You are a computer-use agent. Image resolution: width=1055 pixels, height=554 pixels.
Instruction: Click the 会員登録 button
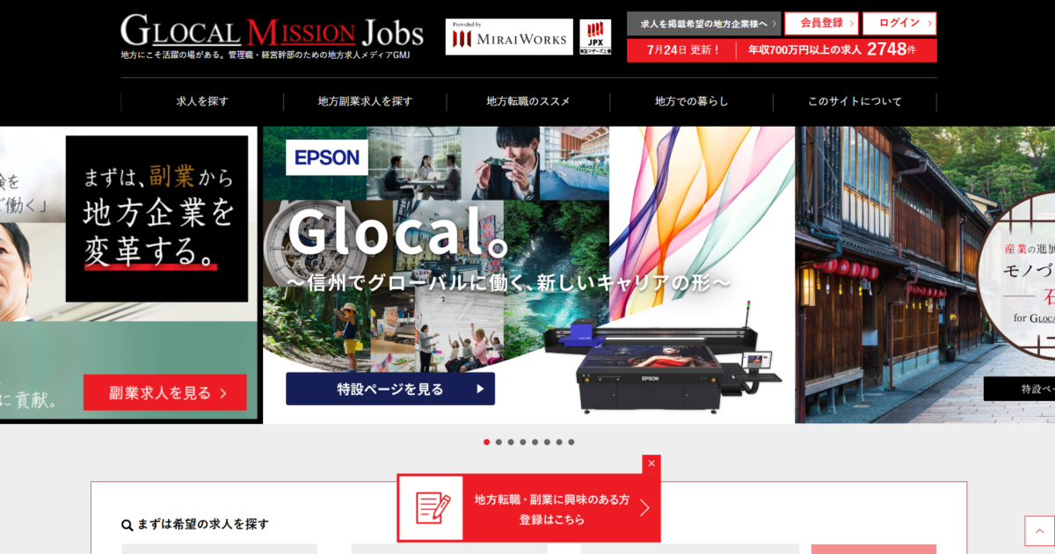coord(821,23)
